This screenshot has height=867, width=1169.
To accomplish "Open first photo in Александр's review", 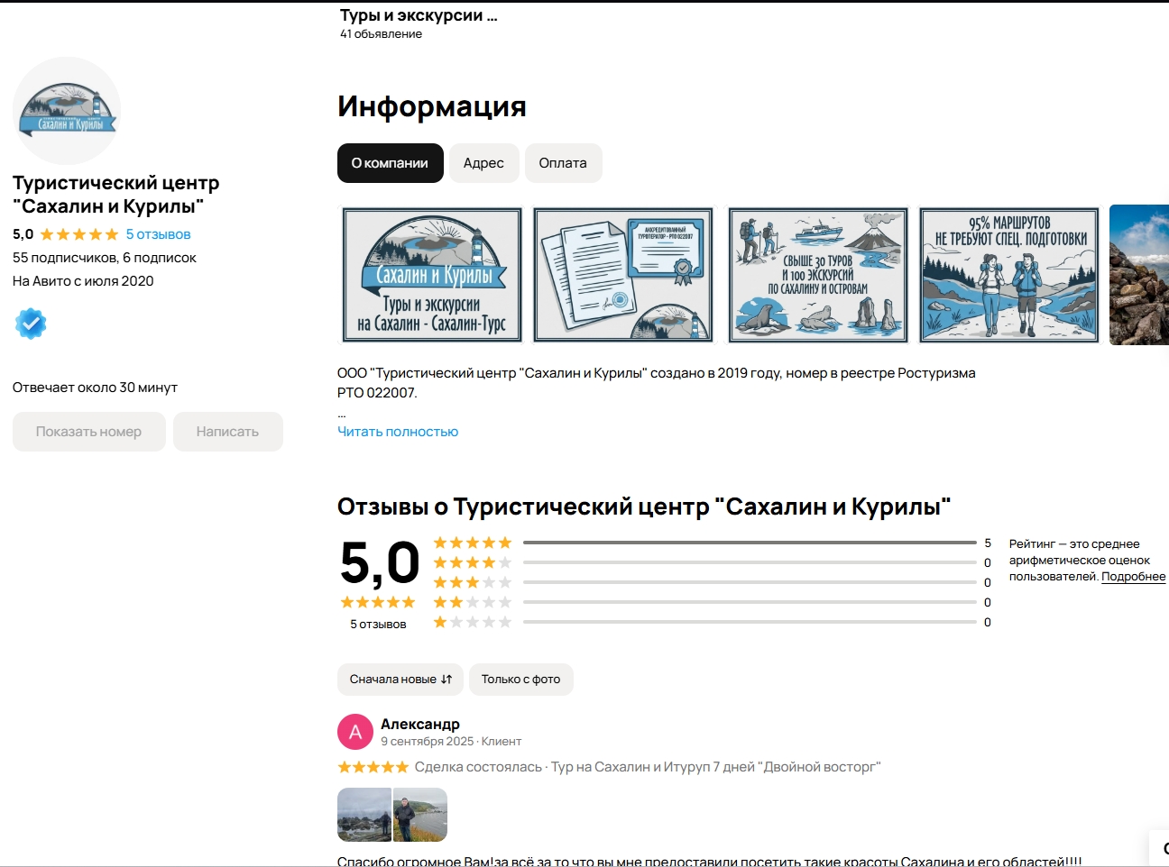I will click(x=364, y=815).
